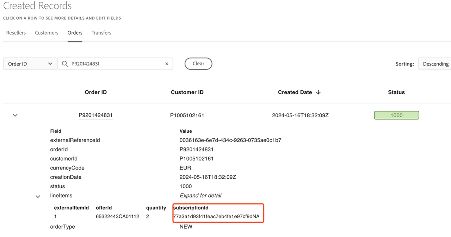Image resolution: width=451 pixels, height=237 pixels.
Task: Click the 'Expand for detail' text
Action: tap(200, 196)
